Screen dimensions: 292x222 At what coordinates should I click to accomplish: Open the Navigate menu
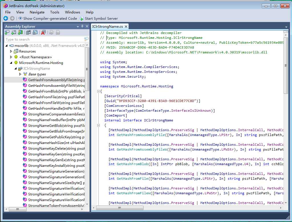37,12
